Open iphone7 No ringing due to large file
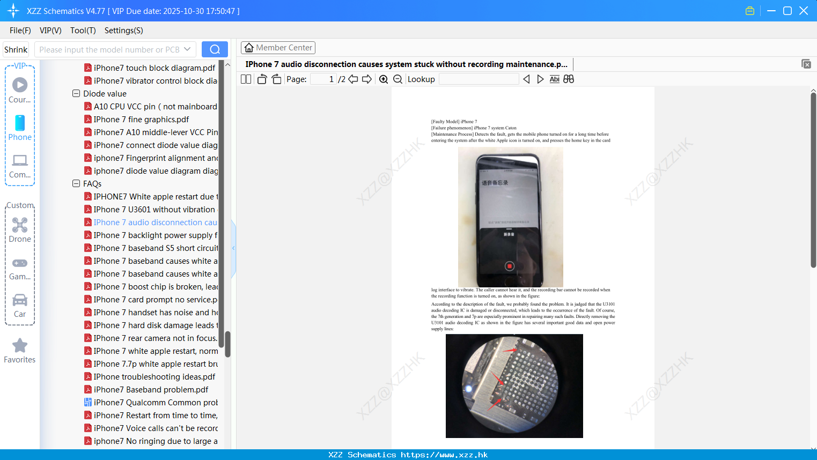 coord(156,441)
